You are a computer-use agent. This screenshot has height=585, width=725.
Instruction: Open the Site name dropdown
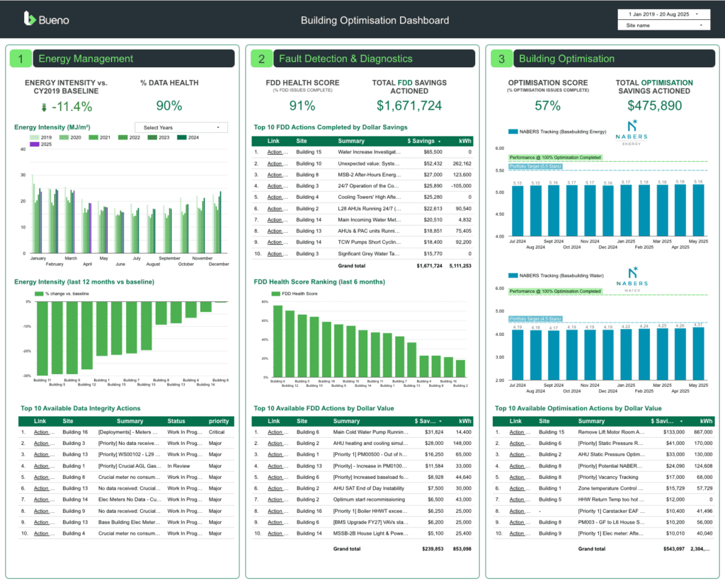pos(663,25)
